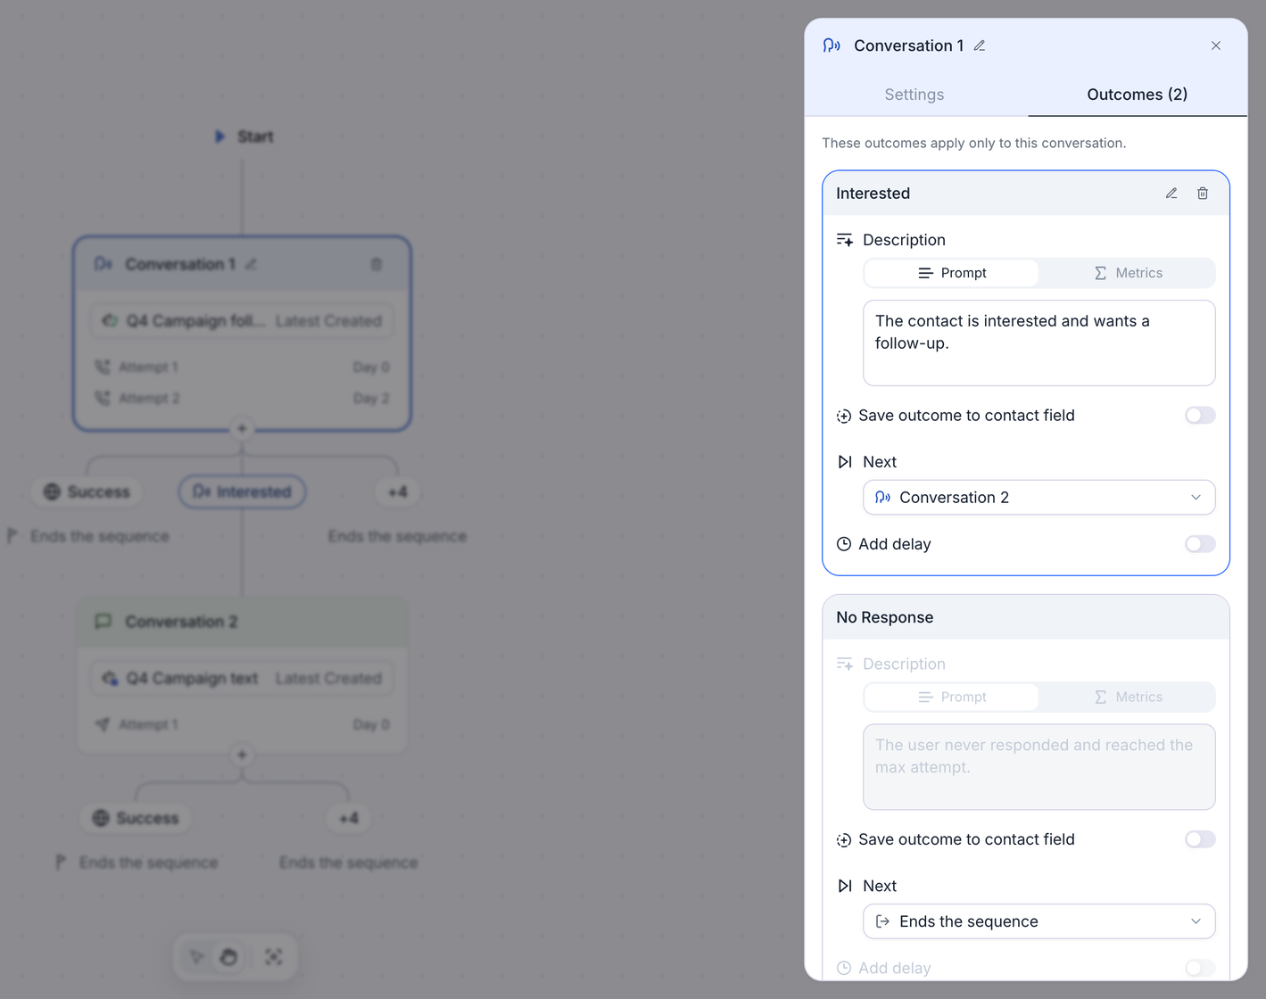1266x999 pixels.
Task: Select the hand pan tool in canvas toolbar
Action: pos(229,957)
